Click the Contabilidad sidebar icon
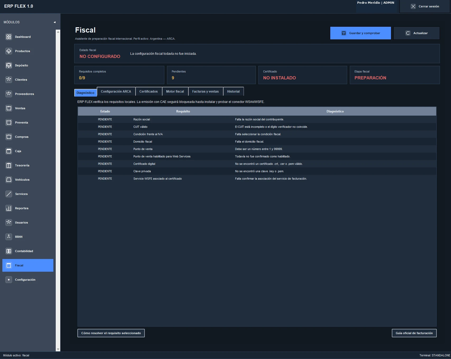 coord(9,251)
